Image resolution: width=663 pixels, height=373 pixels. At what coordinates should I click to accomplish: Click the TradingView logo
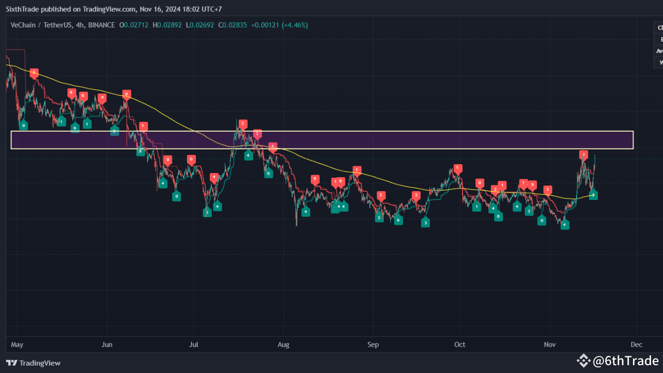pos(11,363)
